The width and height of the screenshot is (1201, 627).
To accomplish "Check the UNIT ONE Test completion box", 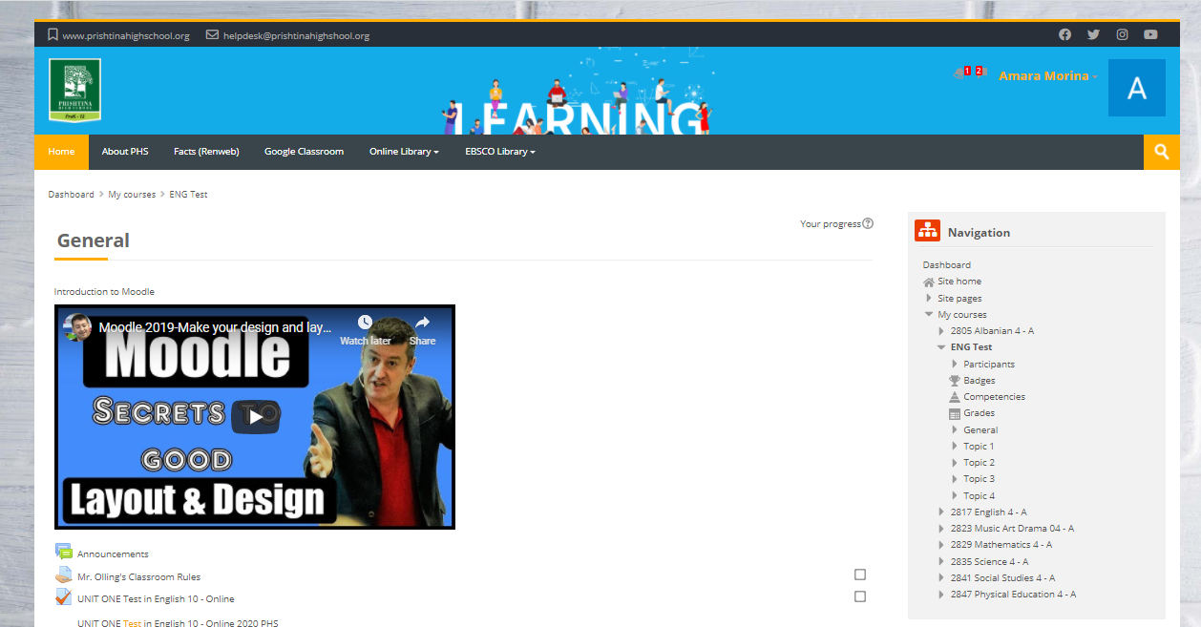I will pos(860,596).
